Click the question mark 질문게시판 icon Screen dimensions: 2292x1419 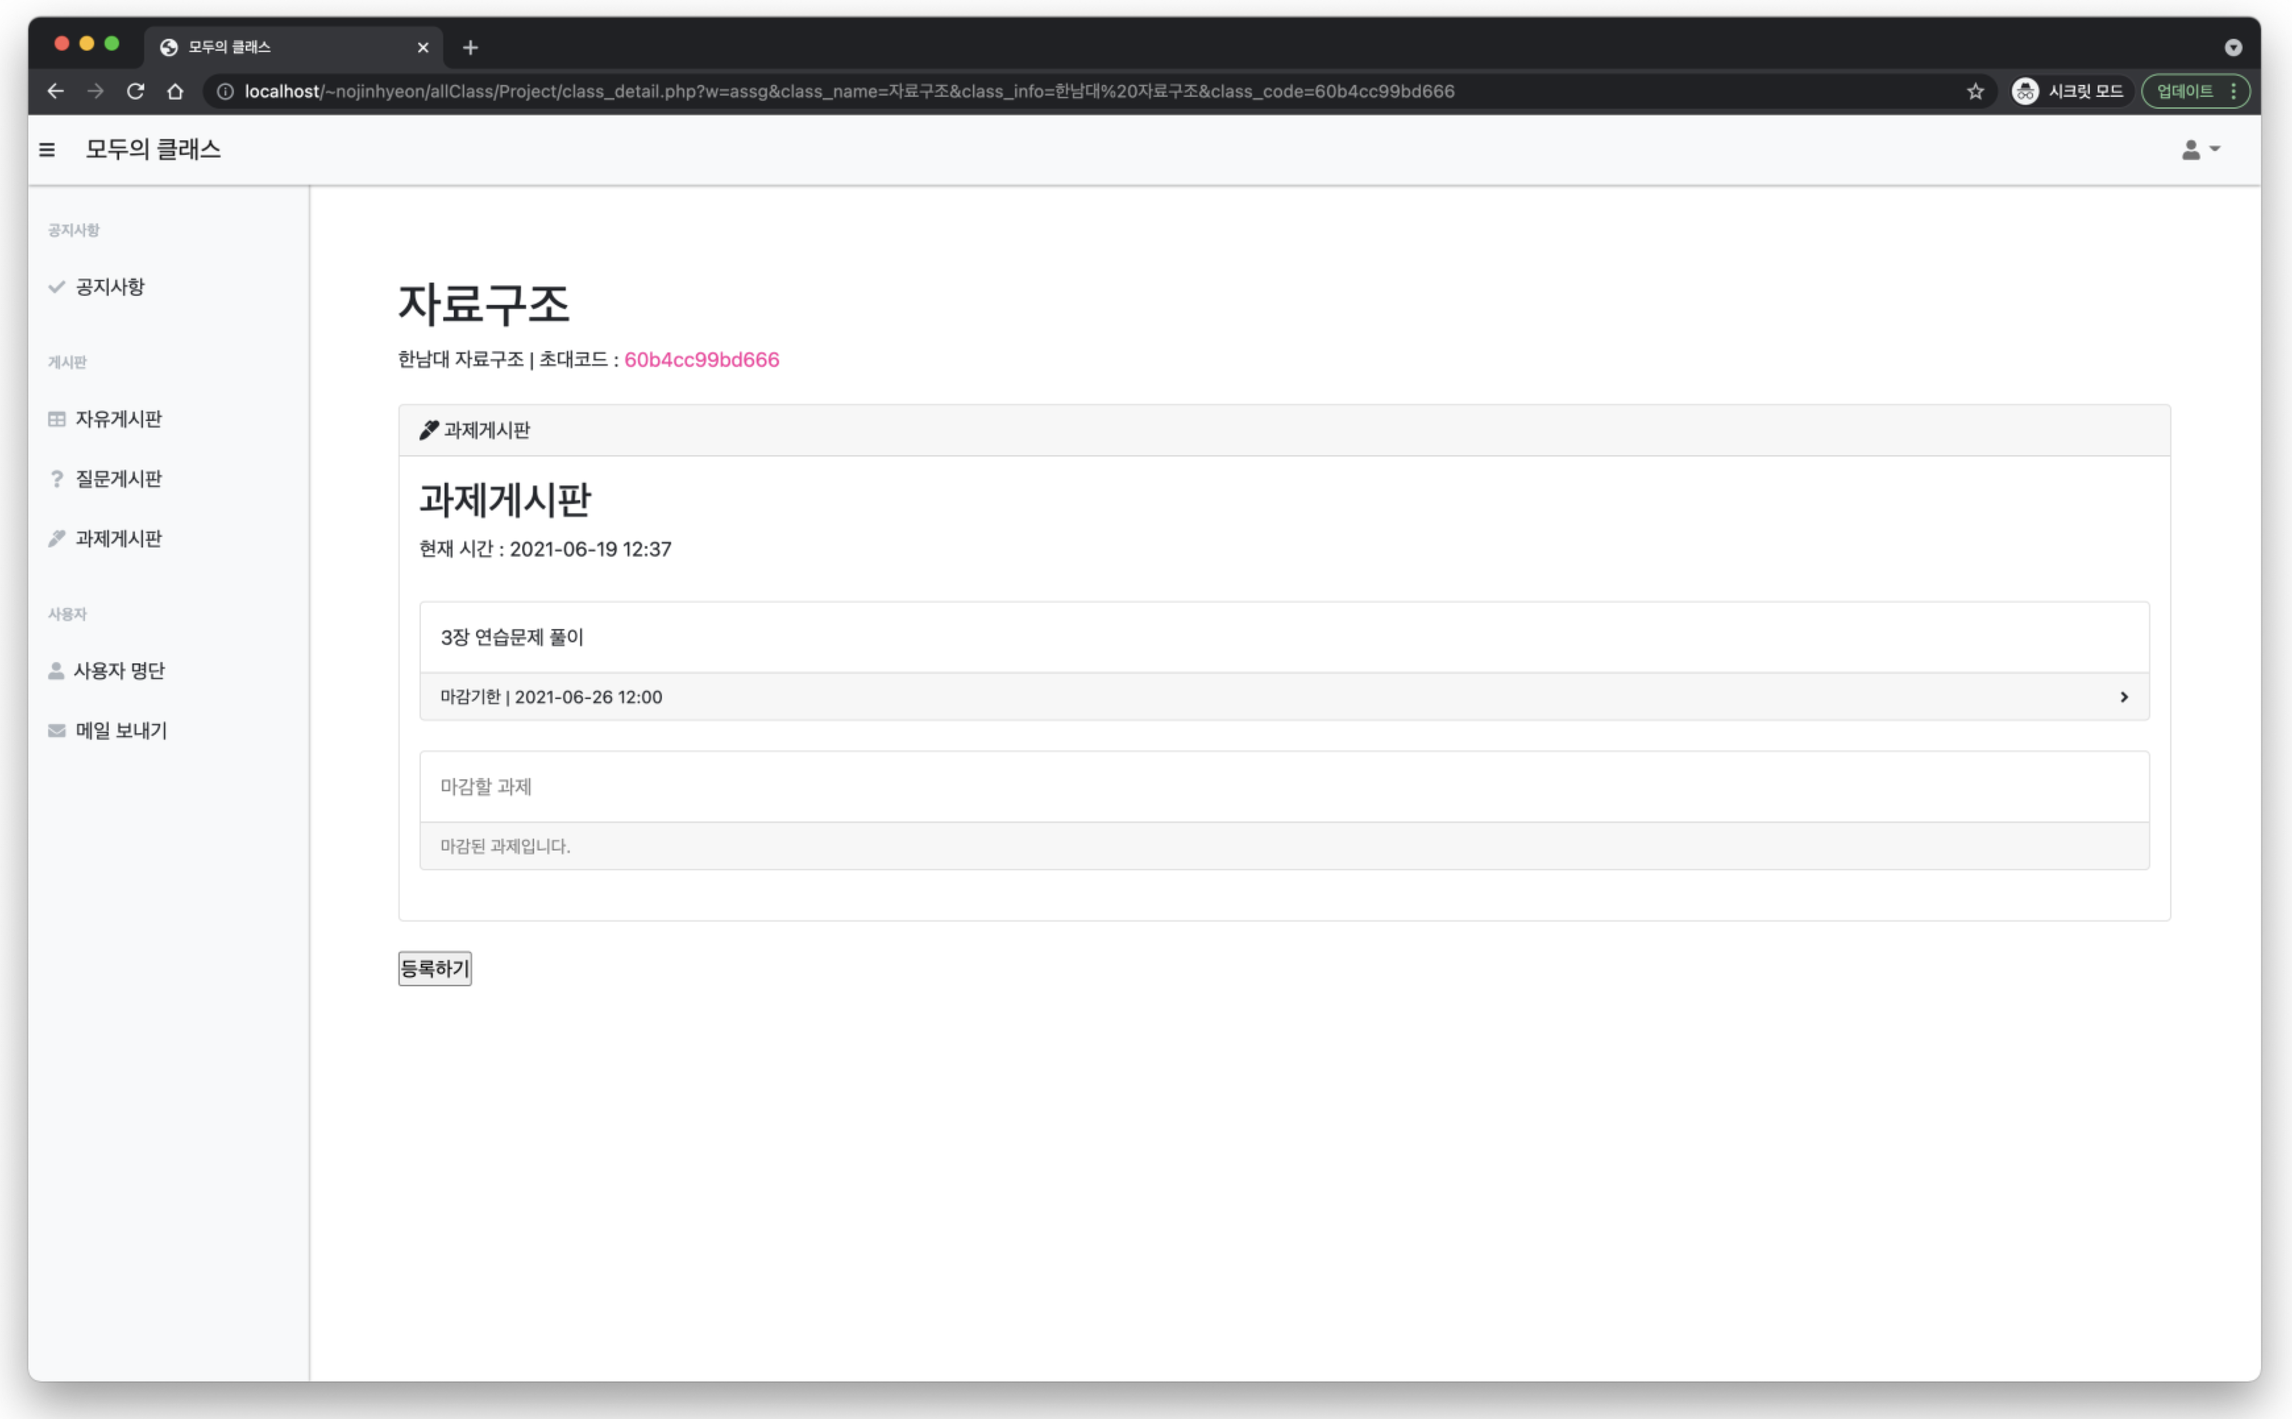[57, 479]
